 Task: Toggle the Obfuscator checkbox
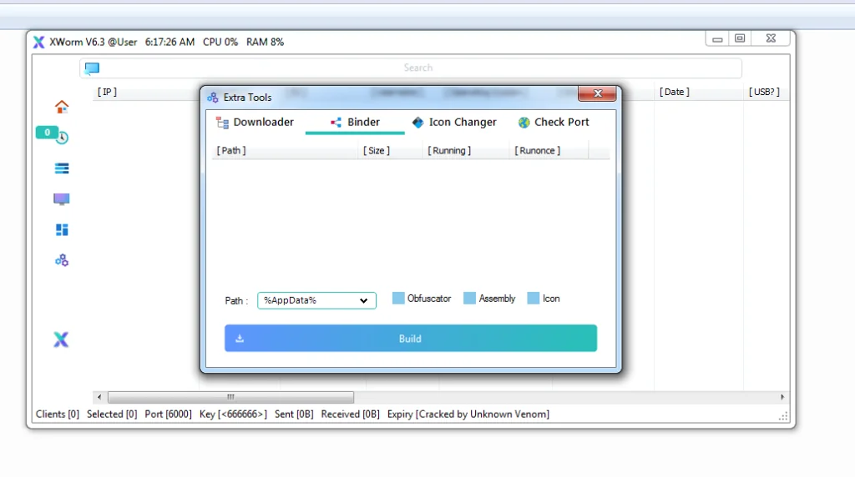pyautogui.click(x=398, y=299)
